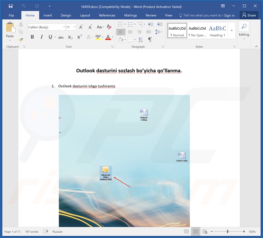263x238 pixels.
Task: Toggle Strikethrough abc formatting
Action: pos(61,37)
